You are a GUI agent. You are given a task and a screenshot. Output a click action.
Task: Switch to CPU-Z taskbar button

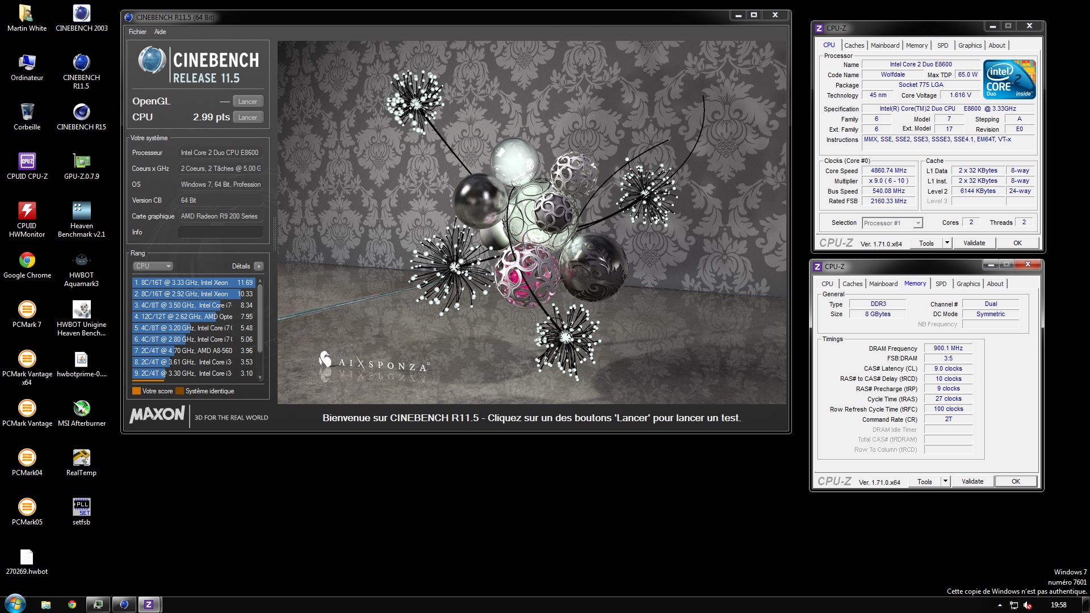point(149,604)
